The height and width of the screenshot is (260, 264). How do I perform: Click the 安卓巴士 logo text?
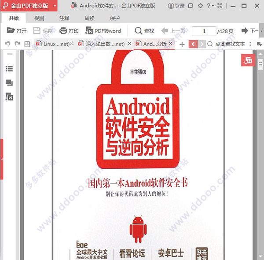(x=171, y=253)
